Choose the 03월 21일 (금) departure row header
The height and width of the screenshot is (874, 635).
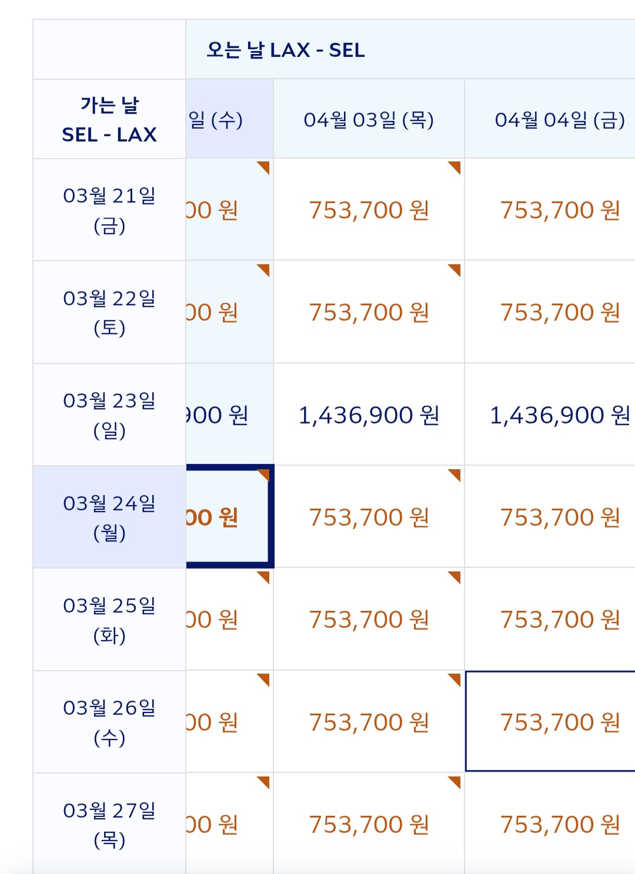pyautogui.click(x=109, y=210)
